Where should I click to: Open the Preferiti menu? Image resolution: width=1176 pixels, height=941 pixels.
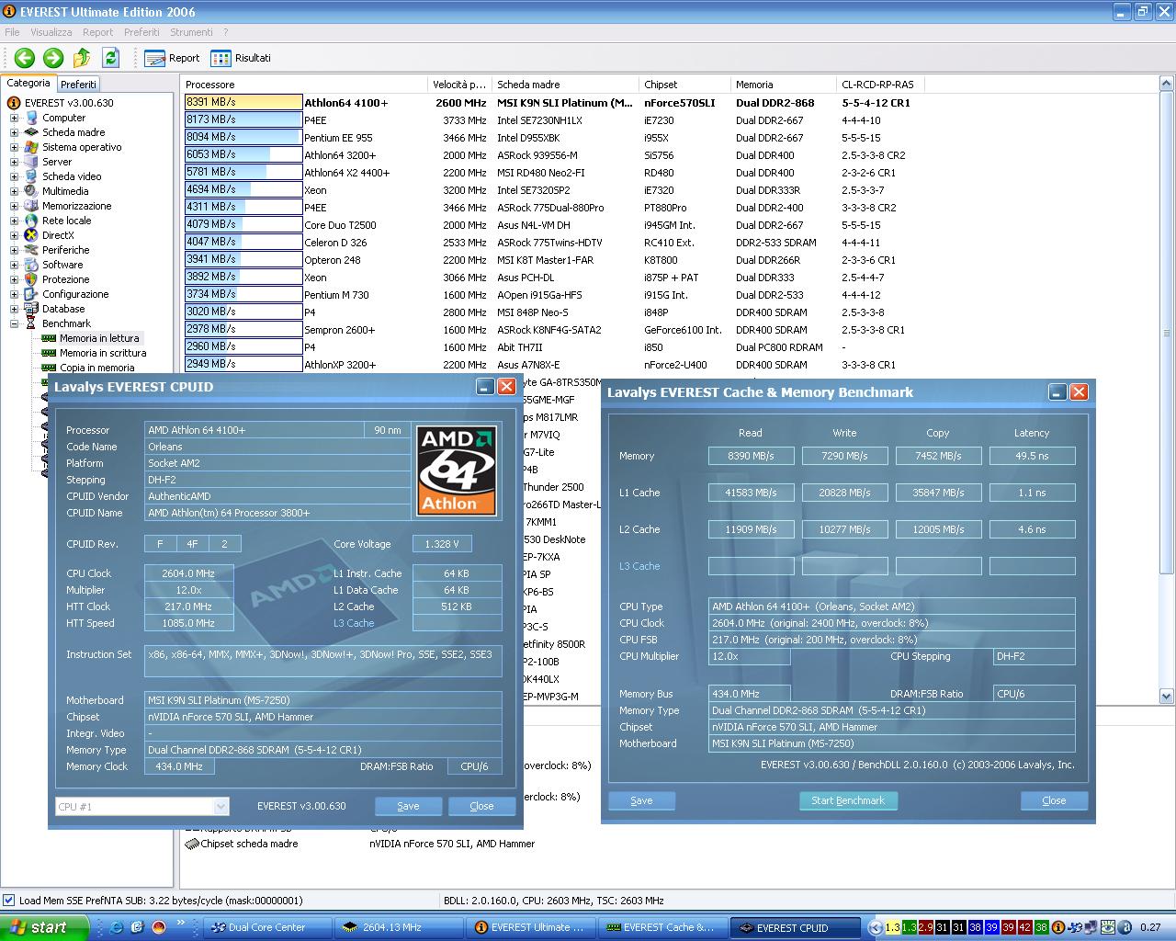(141, 32)
